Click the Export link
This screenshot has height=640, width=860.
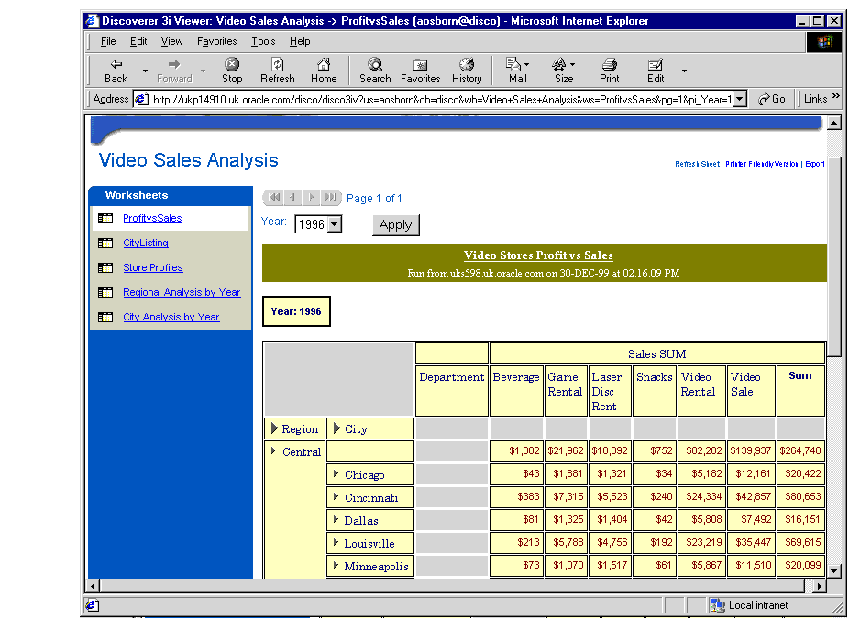tap(814, 164)
